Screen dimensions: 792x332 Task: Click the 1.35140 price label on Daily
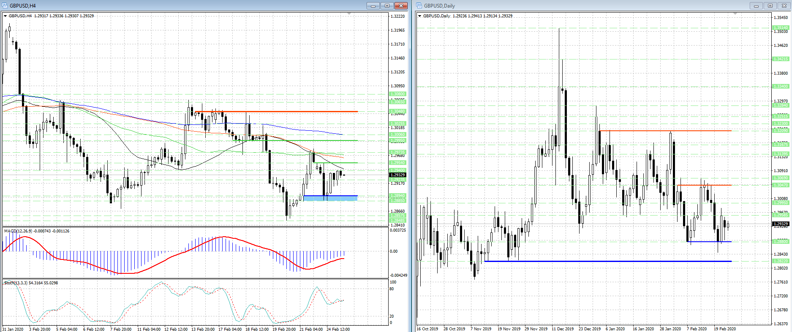(781, 28)
